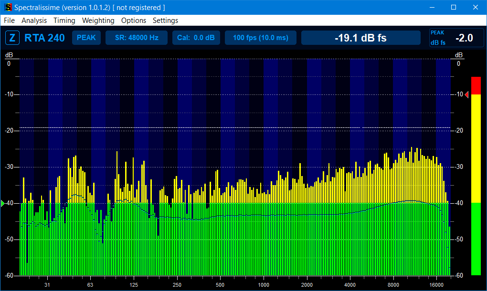Click the -60 label on left dB axis
This screenshot has width=487, height=291.
(10, 275)
